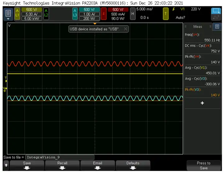
Task: Click channel 4 90.0 W/ power scale
Action: [x=118, y=18]
